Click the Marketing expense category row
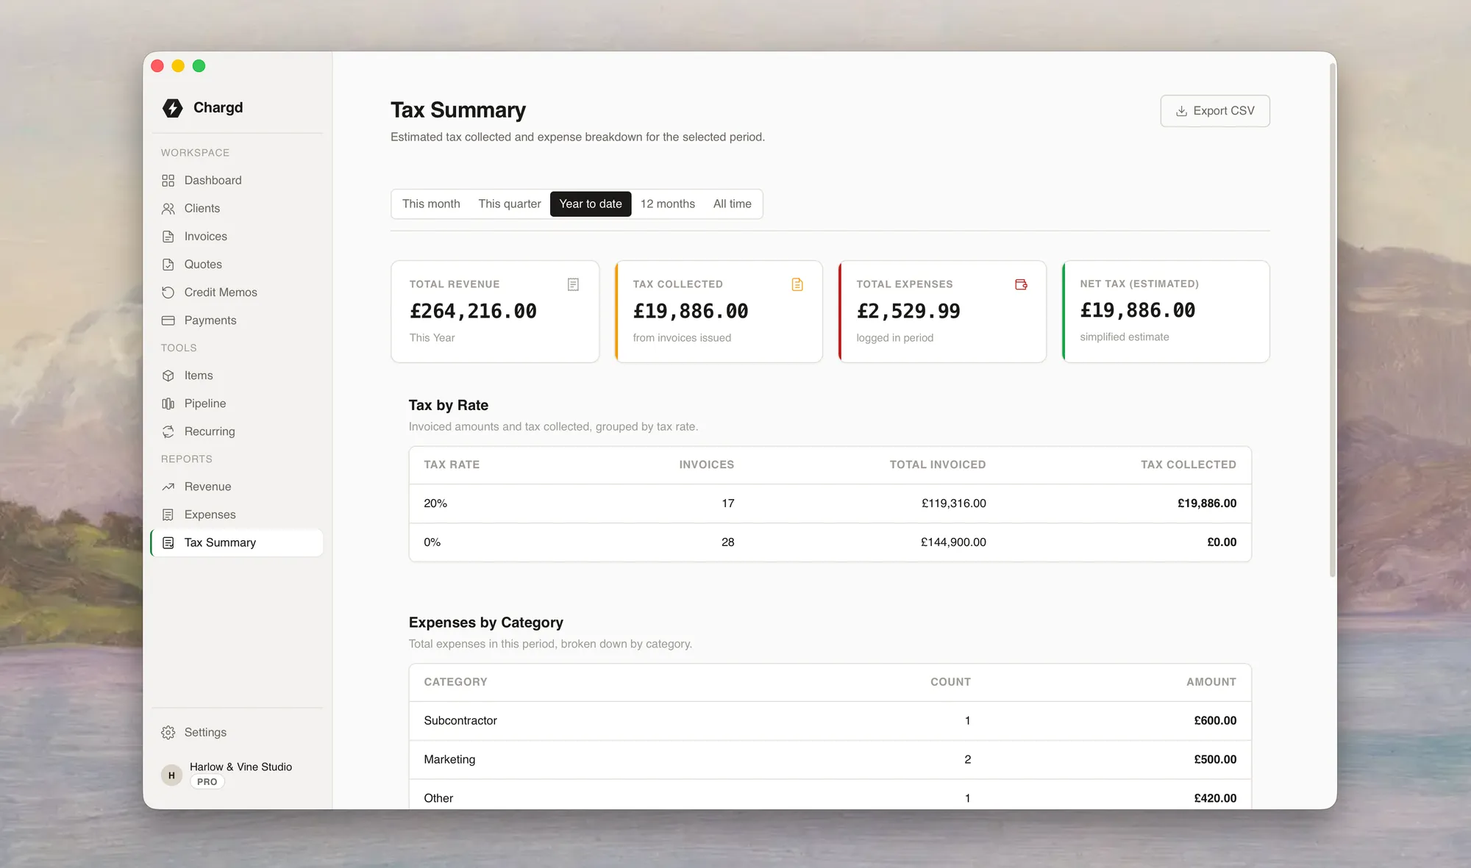 830,760
